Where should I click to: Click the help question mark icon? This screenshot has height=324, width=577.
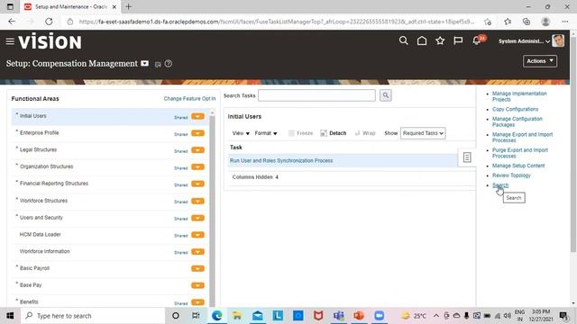169,64
